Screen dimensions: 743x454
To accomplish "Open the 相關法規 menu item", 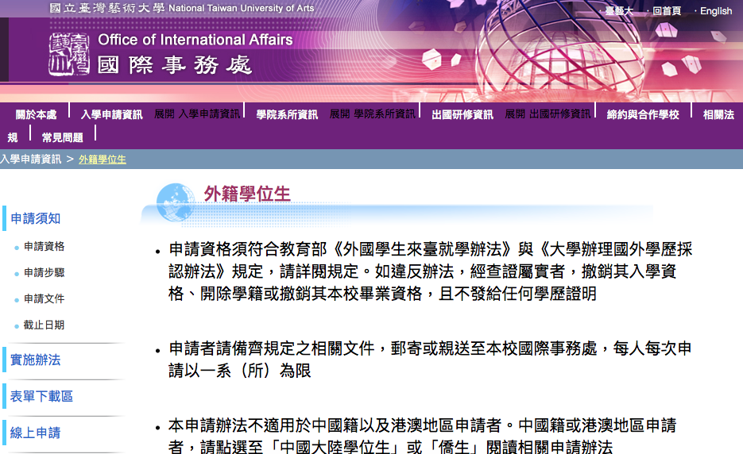I will (x=718, y=114).
